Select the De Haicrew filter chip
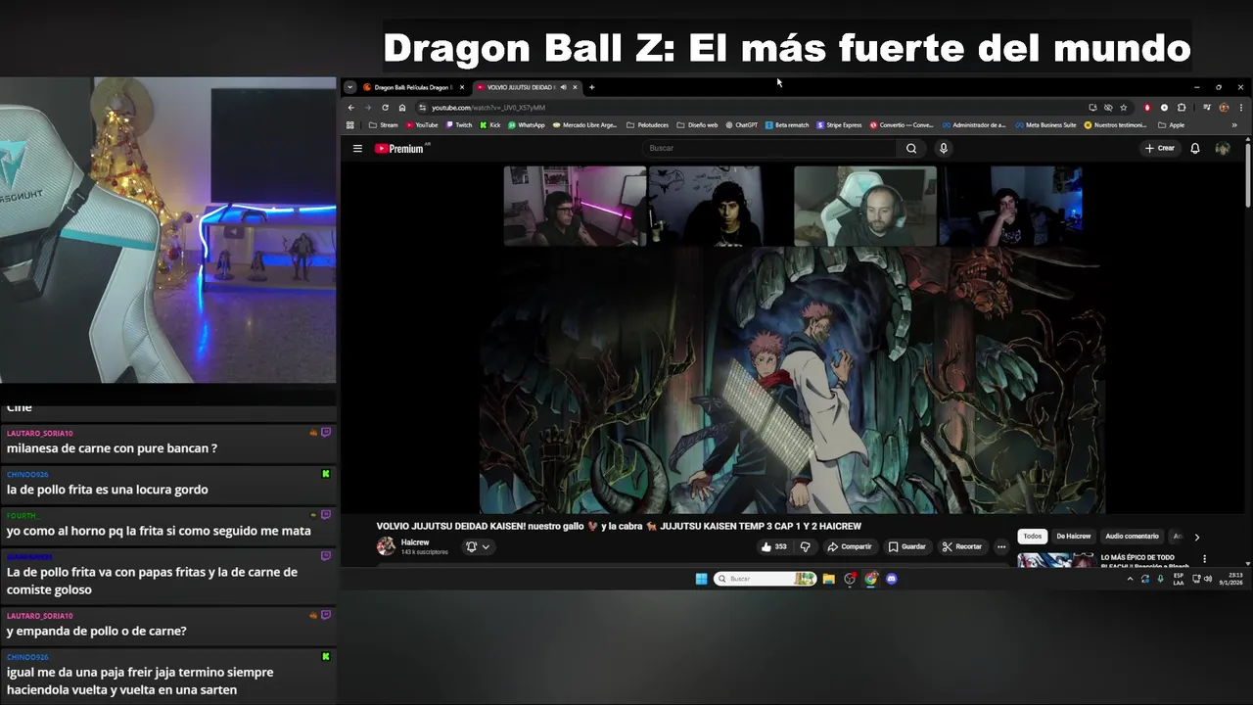 pyautogui.click(x=1074, y=537)
